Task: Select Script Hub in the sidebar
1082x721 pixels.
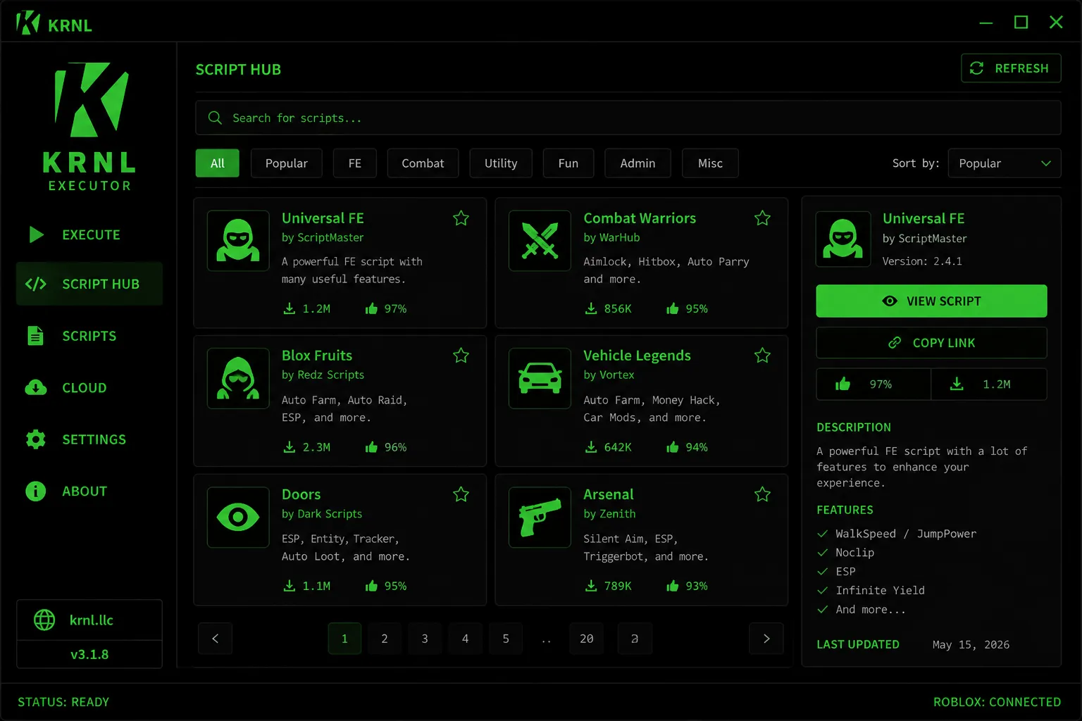Action: click(89, 284)
